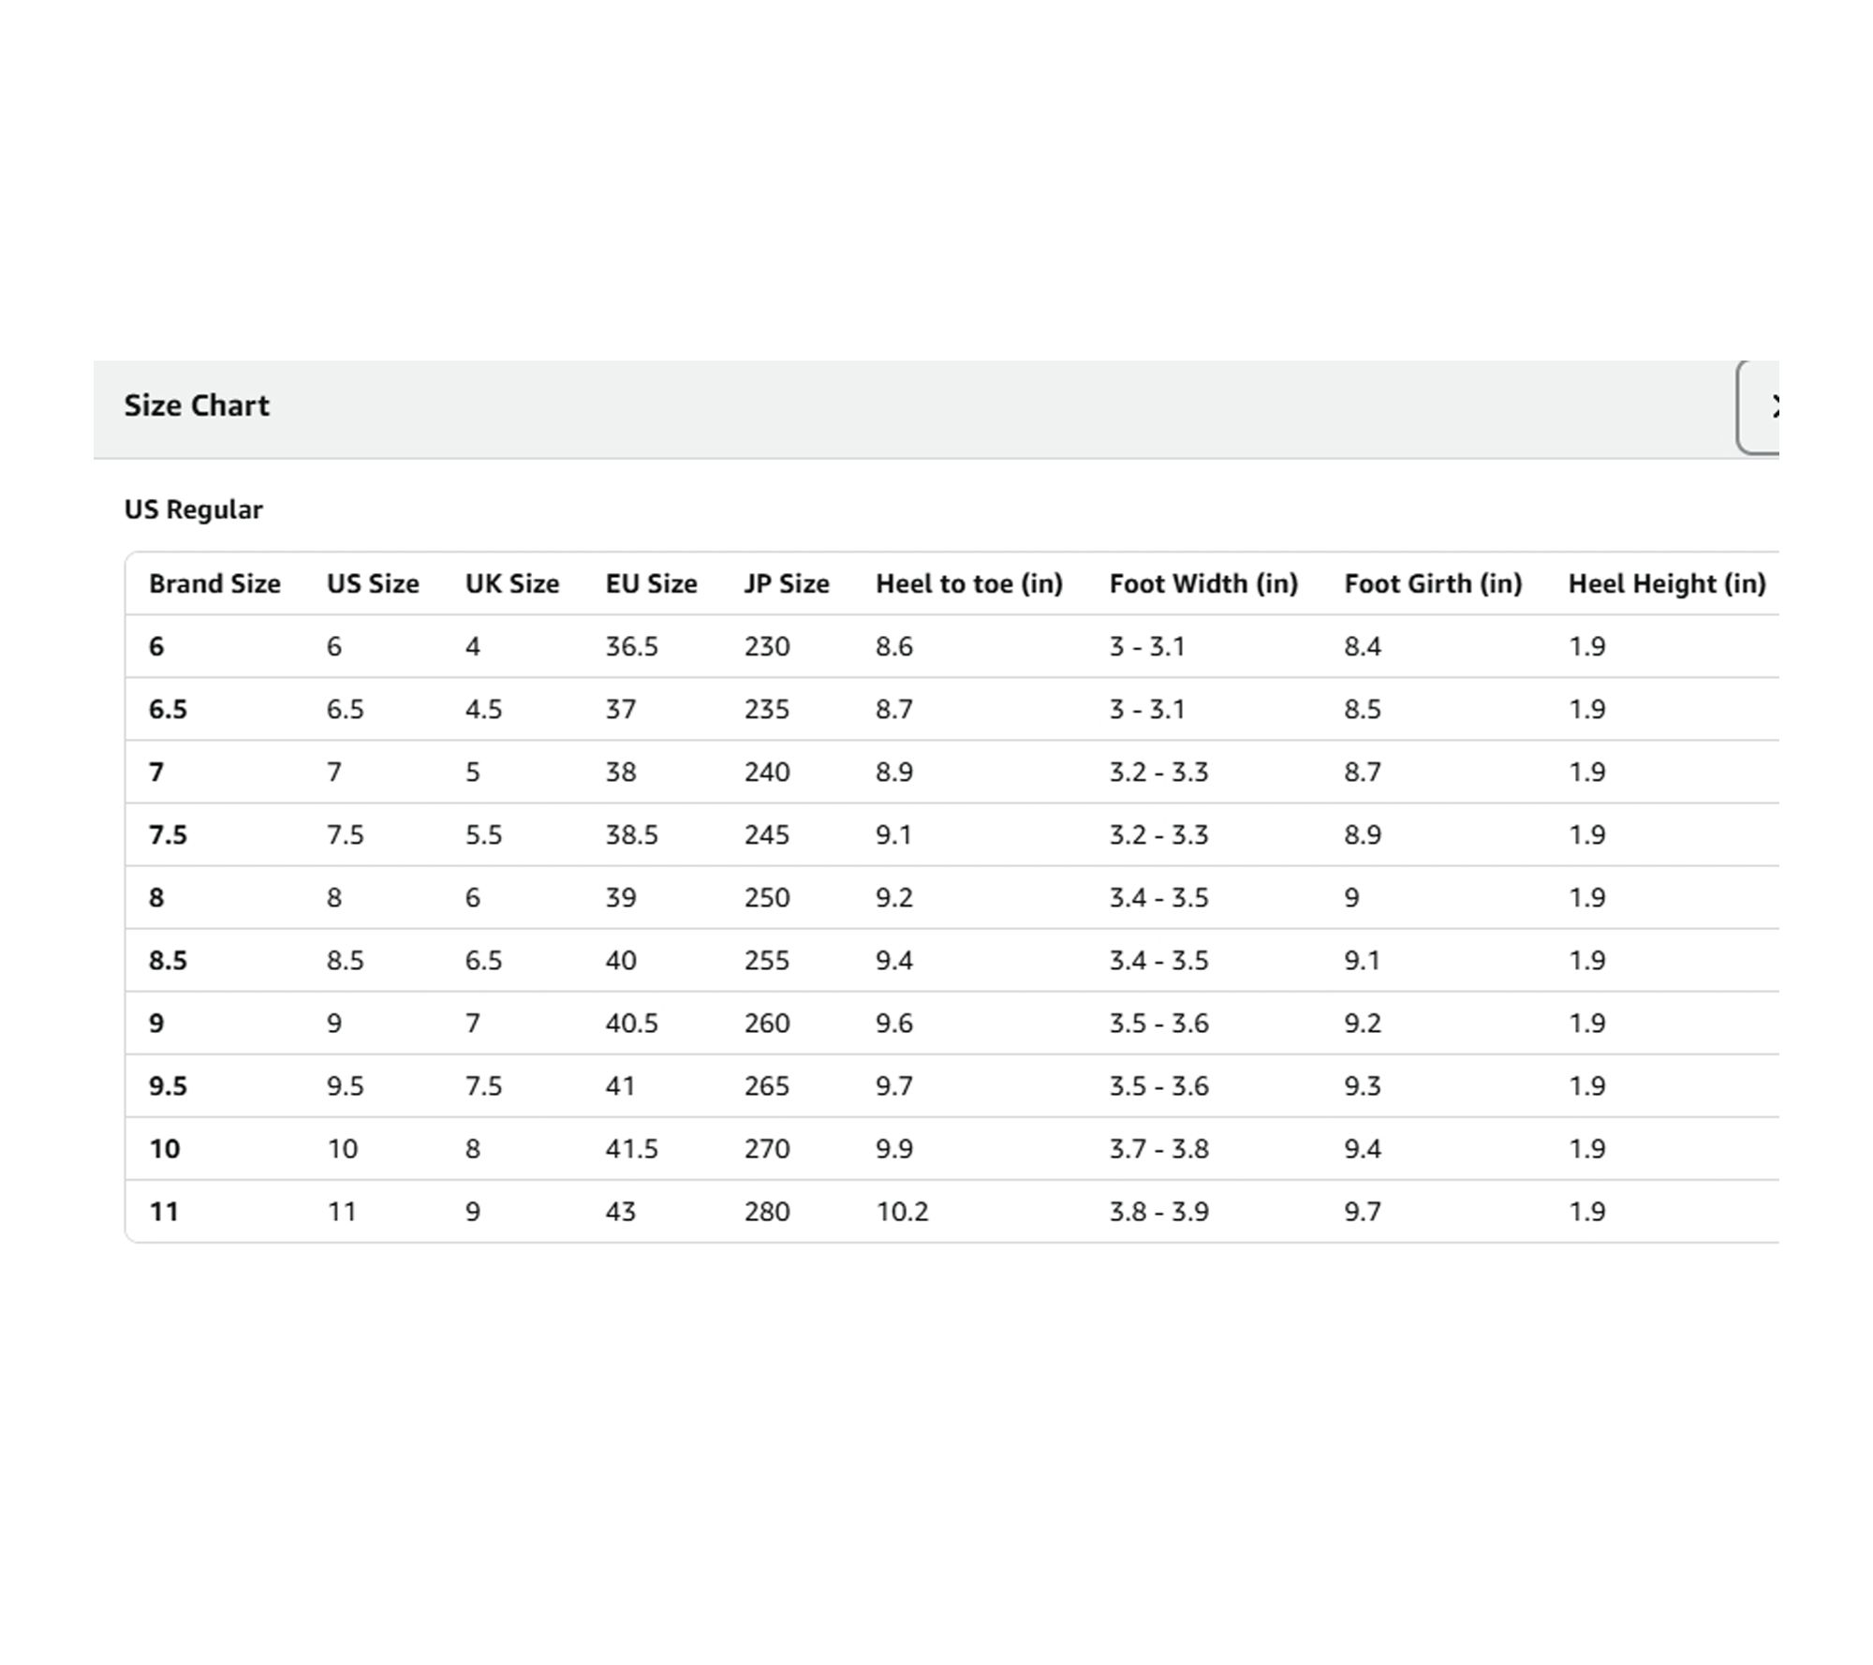The width and height of the screenshot is (1873, 1665).
Task: Click the Heel to toe (in) header
Action: pos(969,583)
